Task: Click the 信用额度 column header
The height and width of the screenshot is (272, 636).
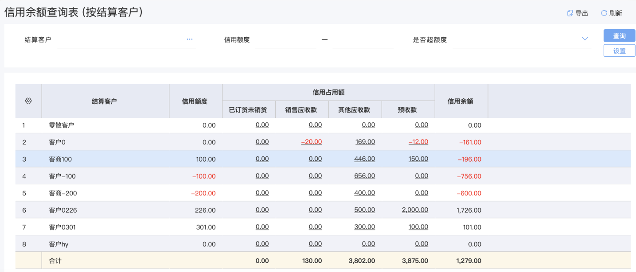Action: point(195,101)
